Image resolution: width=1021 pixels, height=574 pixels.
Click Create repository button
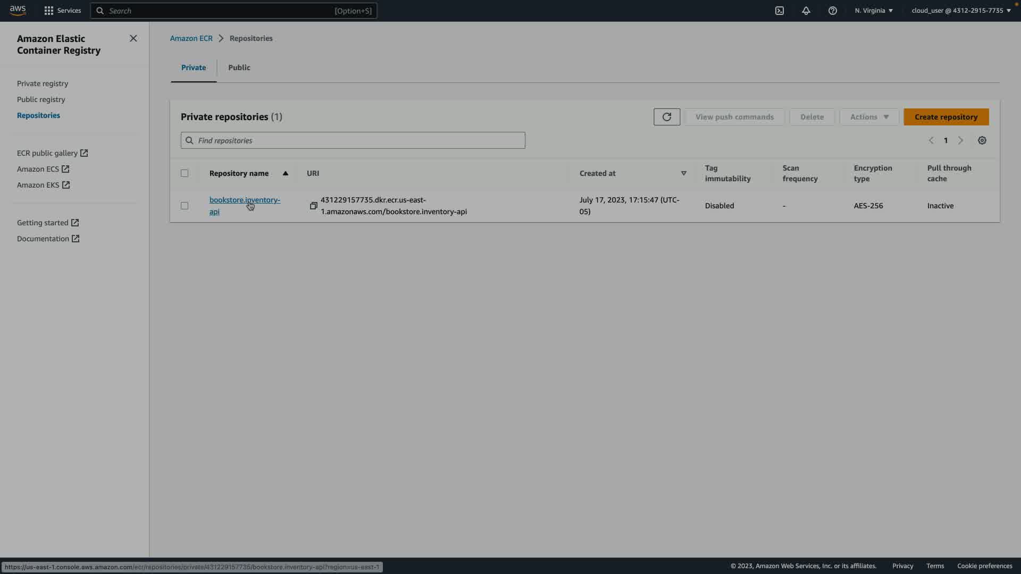click(x=946, y=117)
